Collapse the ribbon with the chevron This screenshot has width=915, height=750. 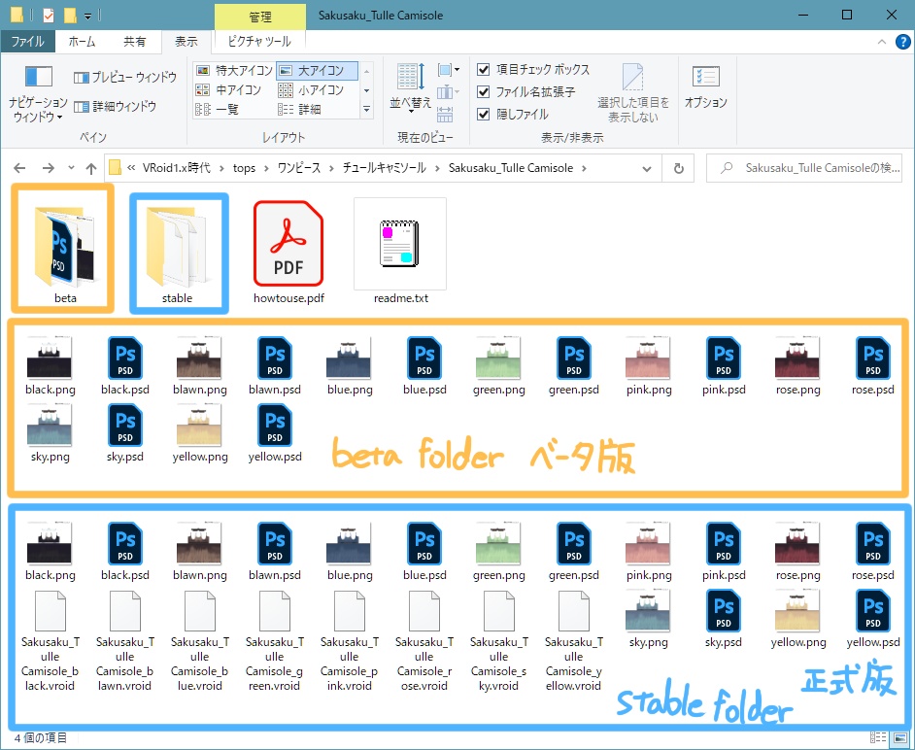tap(882, 42)
